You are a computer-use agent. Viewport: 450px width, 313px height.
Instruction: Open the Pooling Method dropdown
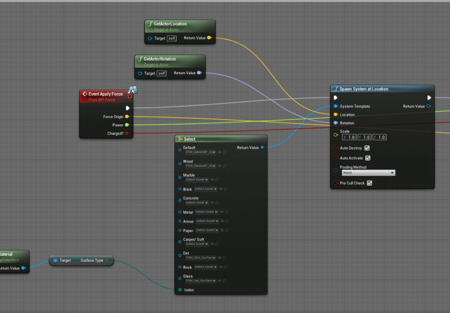tap(368, 173)
